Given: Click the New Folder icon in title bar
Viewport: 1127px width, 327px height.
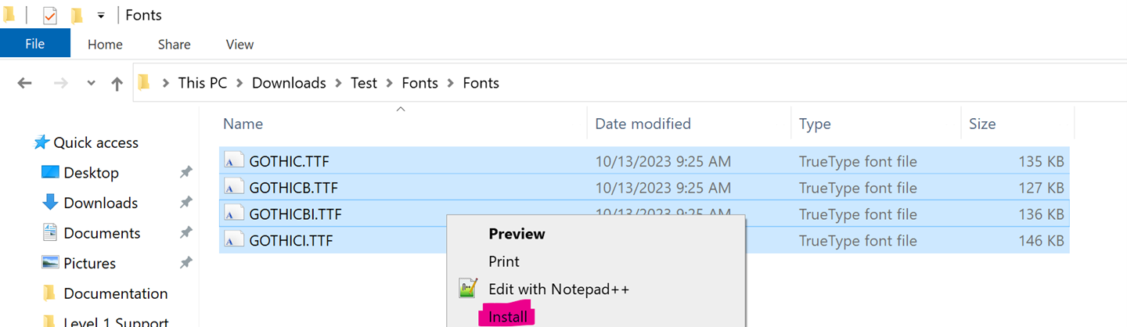Looking at the screenshot, I should [x=77, y=16].
